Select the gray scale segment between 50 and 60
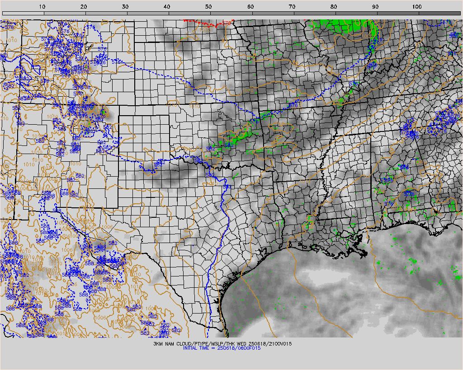This screenshot has height=370, width=463. (231, 13)
